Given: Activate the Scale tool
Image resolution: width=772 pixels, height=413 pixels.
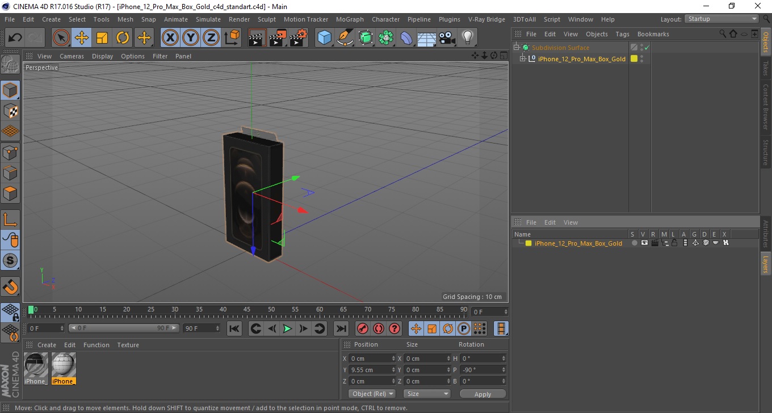Looking at the screenshot, I should point(102,38).
